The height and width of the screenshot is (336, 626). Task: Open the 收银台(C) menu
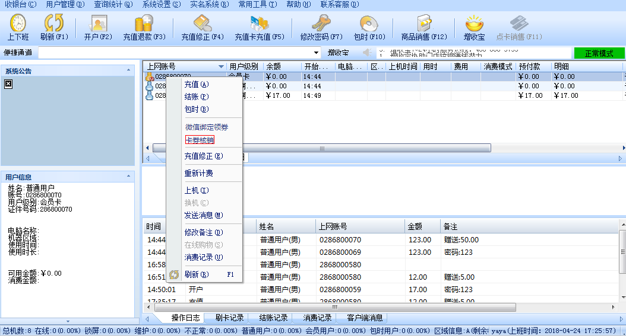[20, 4]
